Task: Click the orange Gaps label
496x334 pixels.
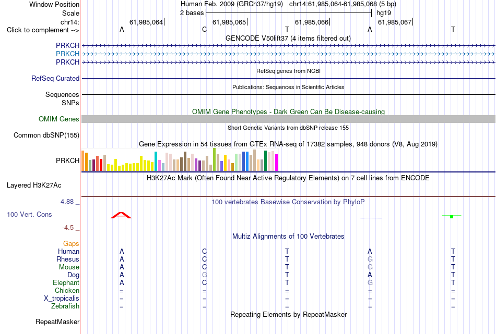Action: coord(71,243)
